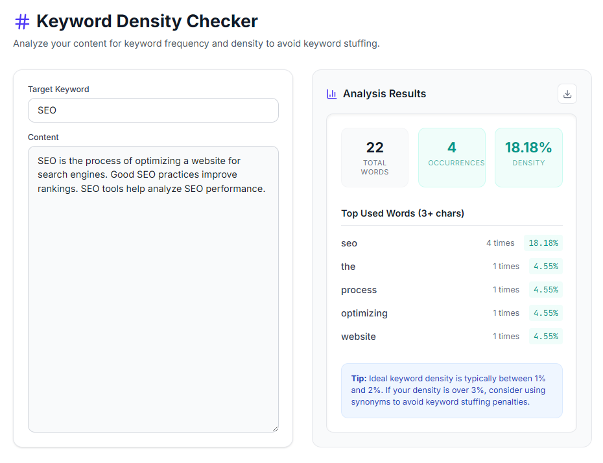Click the 4.55% badge in optimizing row
Screen dimensions: 603x463
(x=546, y=313)
